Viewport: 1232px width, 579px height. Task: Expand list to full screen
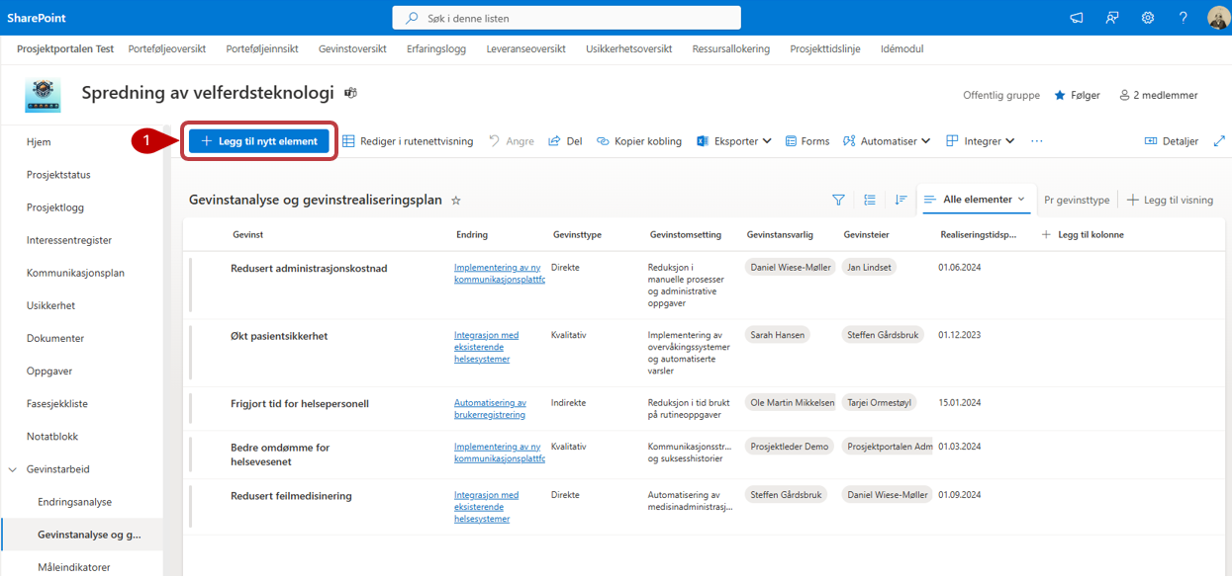coord(1219,141)
